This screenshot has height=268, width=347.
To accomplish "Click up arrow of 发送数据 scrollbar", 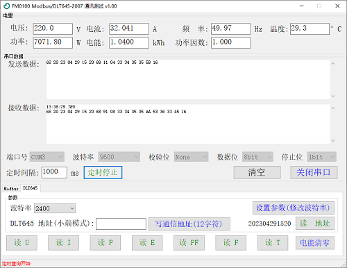I will (333, 63).
